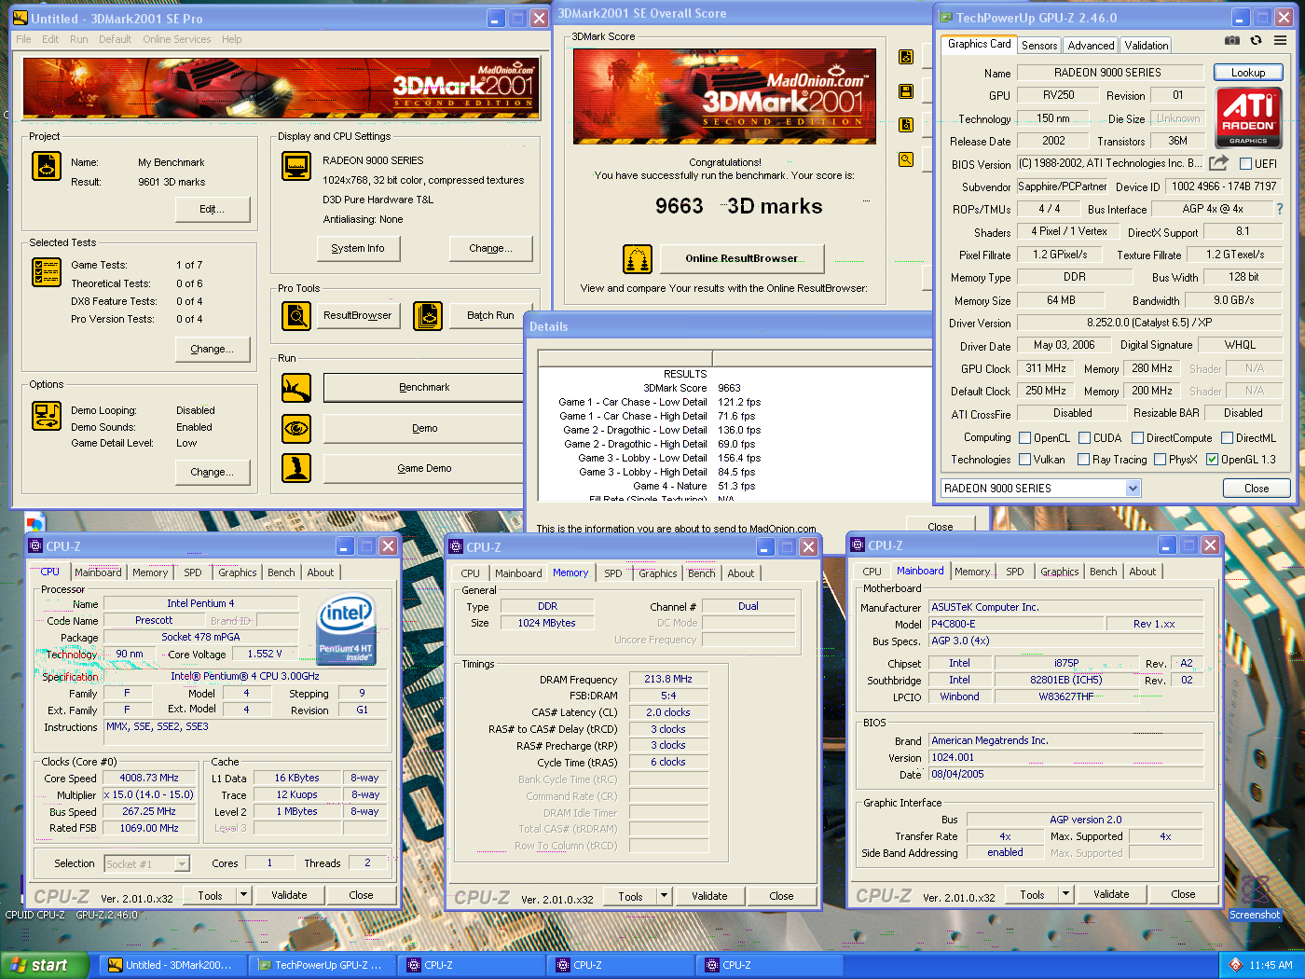Image resolution: width=1305 pixels, height=979 pixels.
Task: Click the GPU-Z refresh icon
Action: (1256, 41)
